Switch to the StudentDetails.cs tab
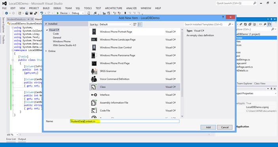This screenshot has height=147, width=278. coord(16,19)
